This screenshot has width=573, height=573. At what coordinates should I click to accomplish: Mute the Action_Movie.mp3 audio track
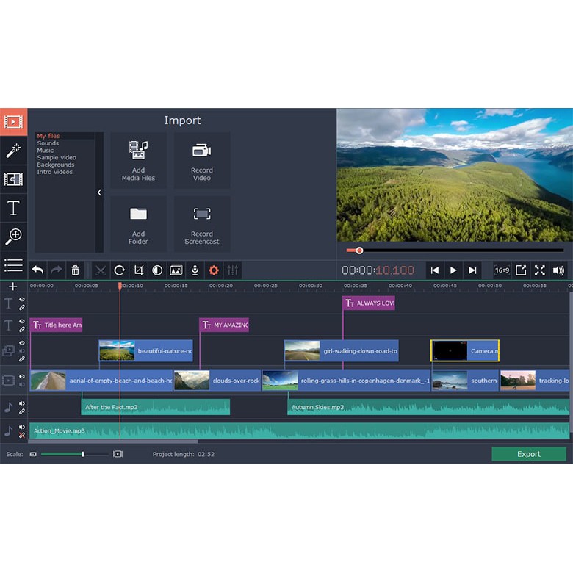(x=22, y=427)
